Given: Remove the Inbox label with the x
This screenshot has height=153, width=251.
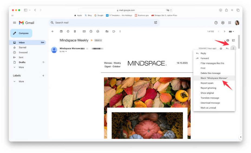Looking at the screenshot, I should (101, 40).
